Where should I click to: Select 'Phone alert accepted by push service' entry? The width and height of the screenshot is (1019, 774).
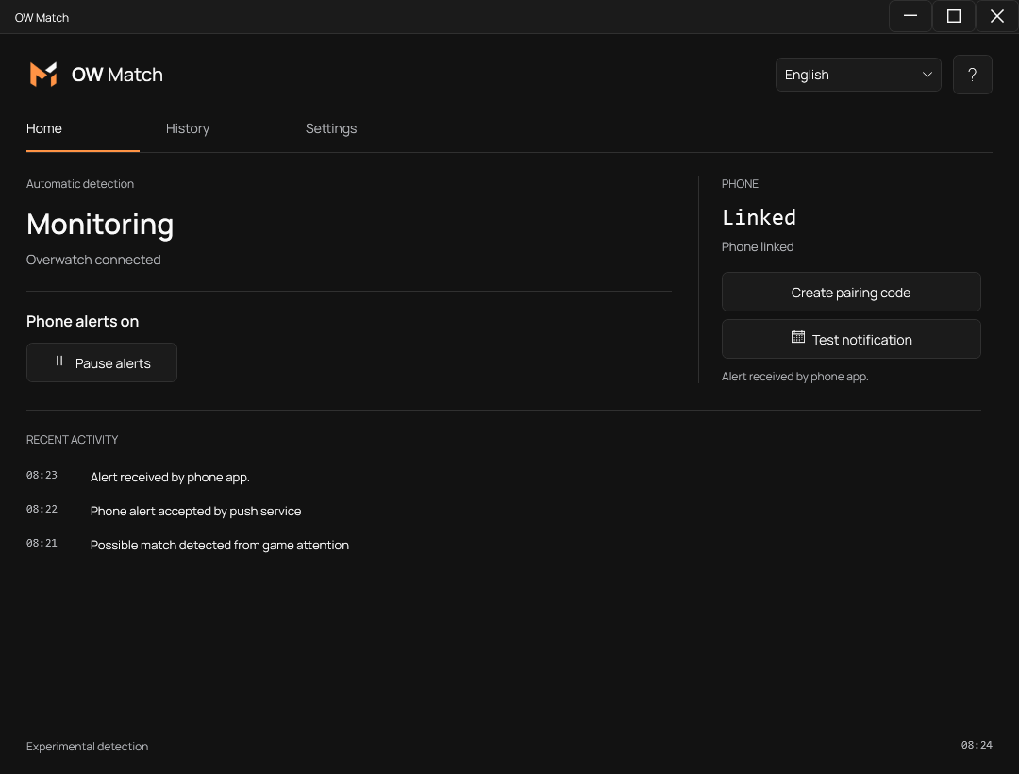coord(195,512)
